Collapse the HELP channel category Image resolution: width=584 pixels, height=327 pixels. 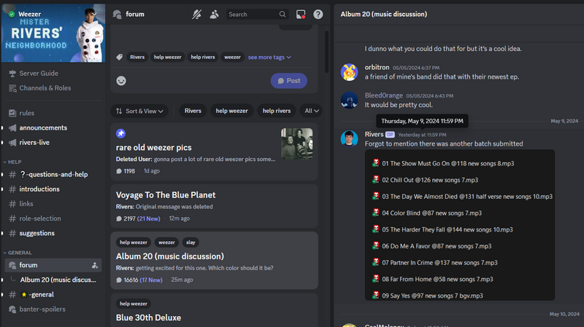tap(15, 162)
